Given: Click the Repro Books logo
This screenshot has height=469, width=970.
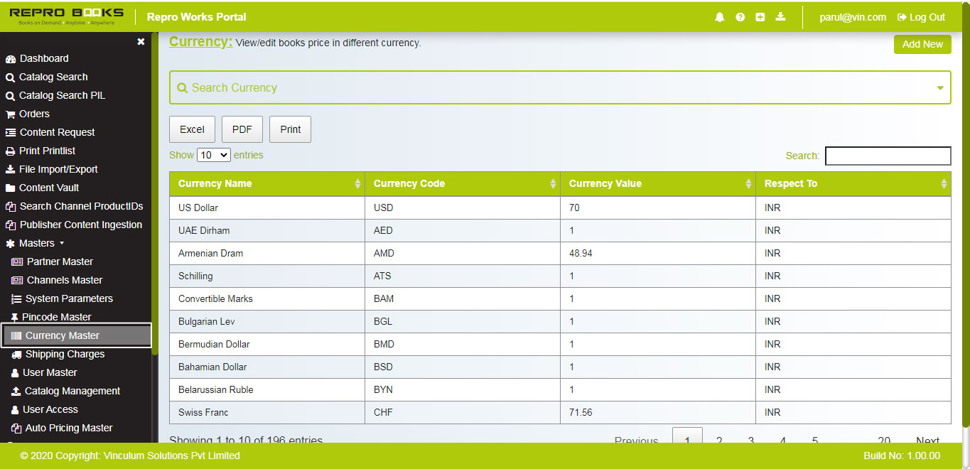Looking at the screenshot, I should point(67,16).
